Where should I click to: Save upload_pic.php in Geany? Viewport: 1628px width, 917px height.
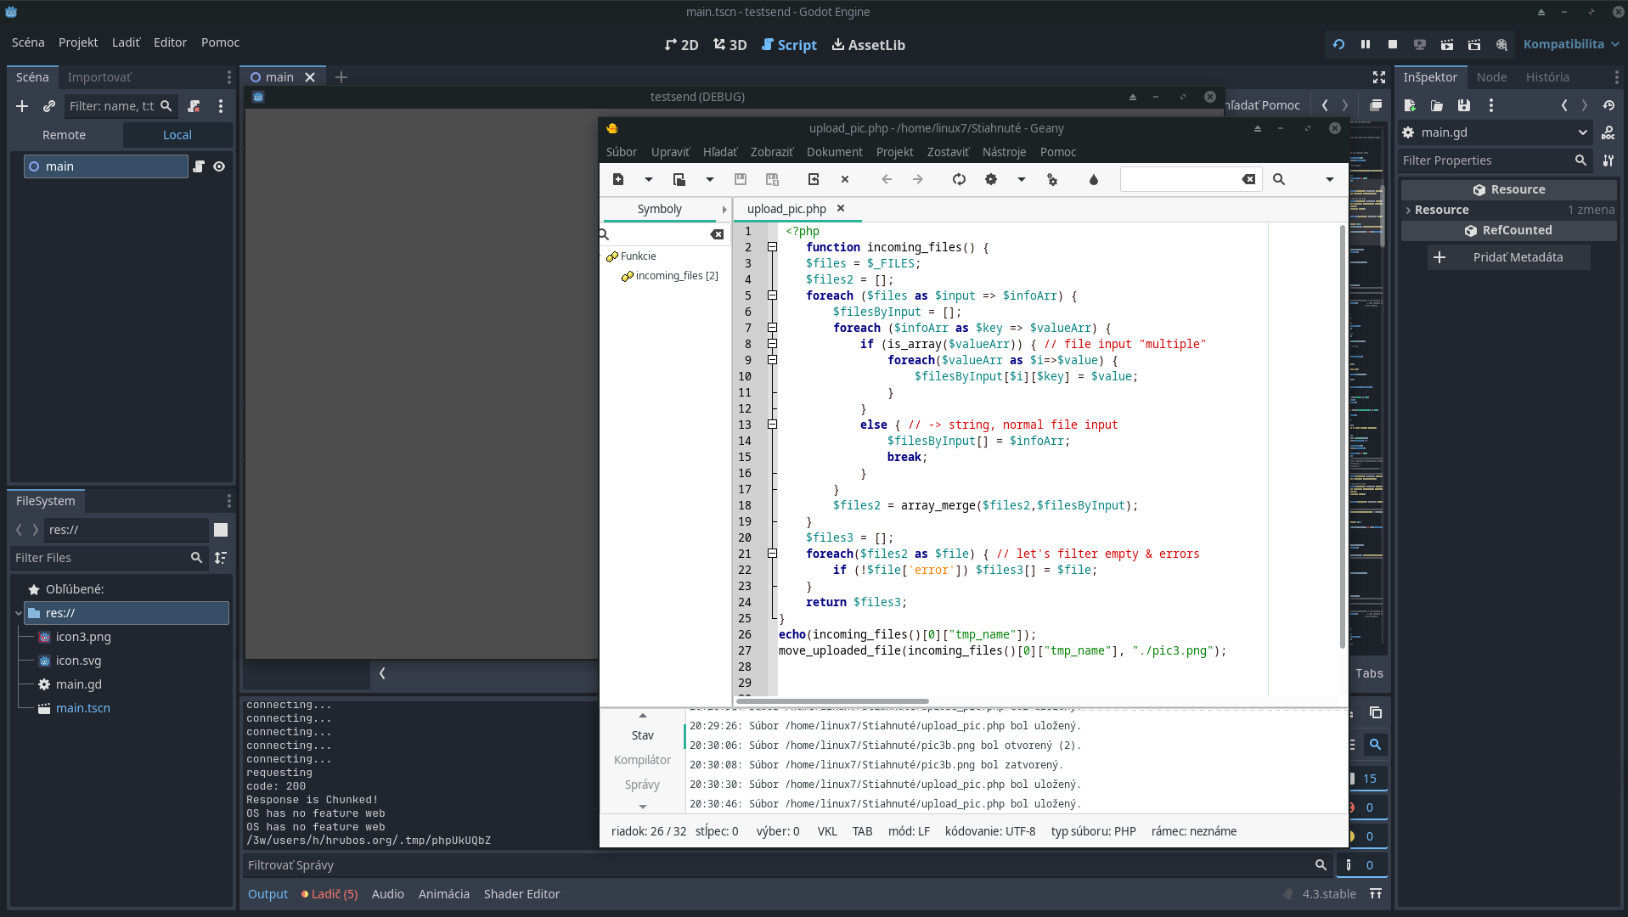(x=740, y=179)
